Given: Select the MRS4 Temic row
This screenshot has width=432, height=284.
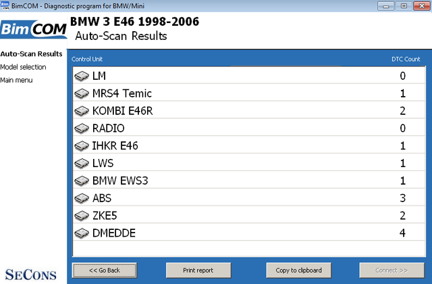Looking at the screenshot, I should click(x=249, y=93).
